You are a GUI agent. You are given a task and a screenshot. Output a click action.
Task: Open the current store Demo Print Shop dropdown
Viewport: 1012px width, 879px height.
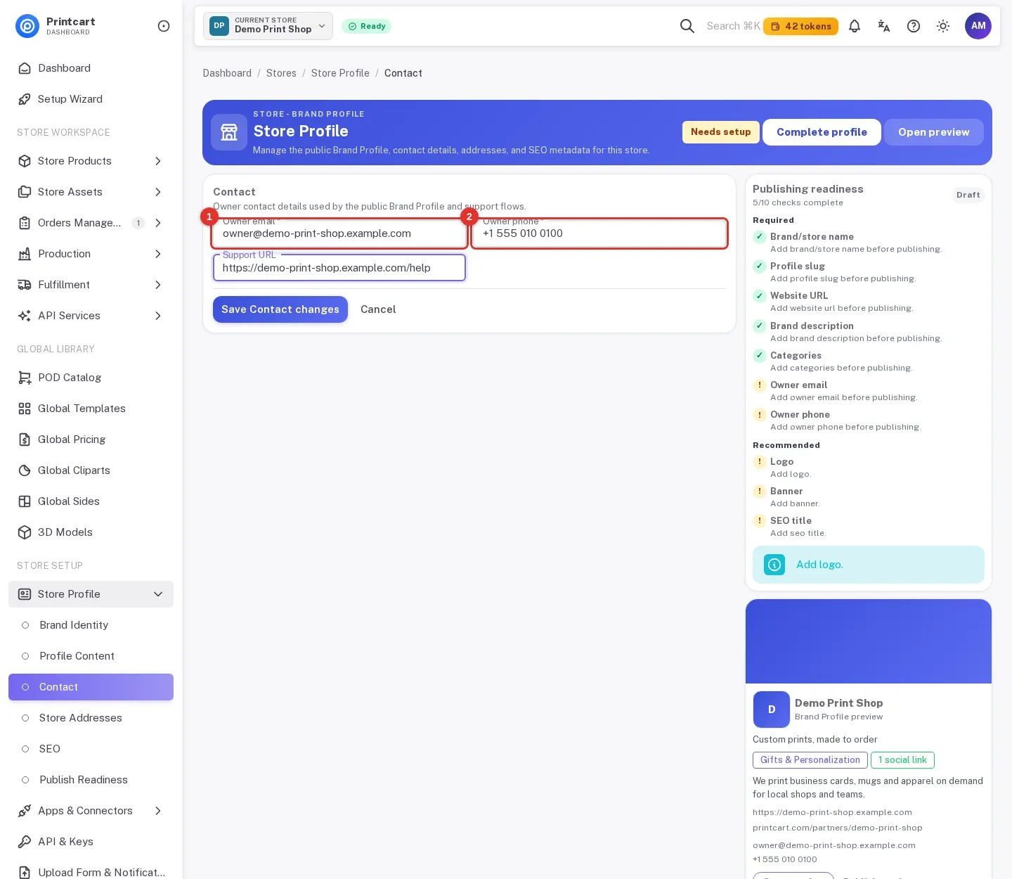(268, 26)
